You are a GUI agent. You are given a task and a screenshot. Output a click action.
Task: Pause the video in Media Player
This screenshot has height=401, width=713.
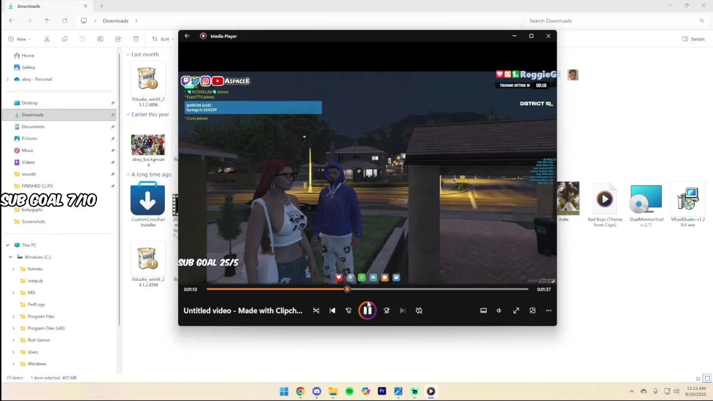368,310
